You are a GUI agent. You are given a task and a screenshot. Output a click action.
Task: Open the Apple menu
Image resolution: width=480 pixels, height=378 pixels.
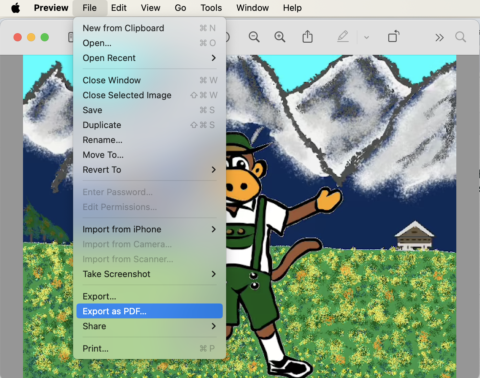tap(16, 7)
